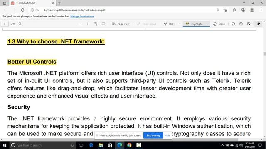The width and height of the screenshot is (266, 149).
Task: Open the Action Center notifications icon
Action: coord(260,145)
